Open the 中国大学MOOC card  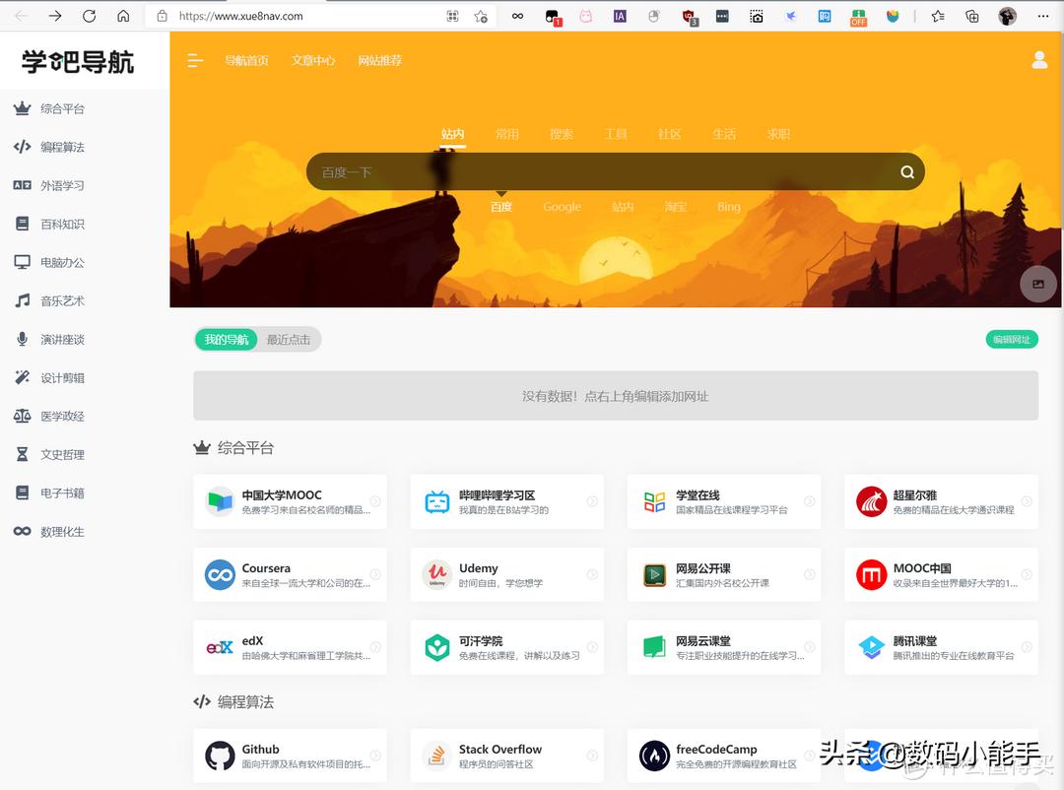click(290, 501)
